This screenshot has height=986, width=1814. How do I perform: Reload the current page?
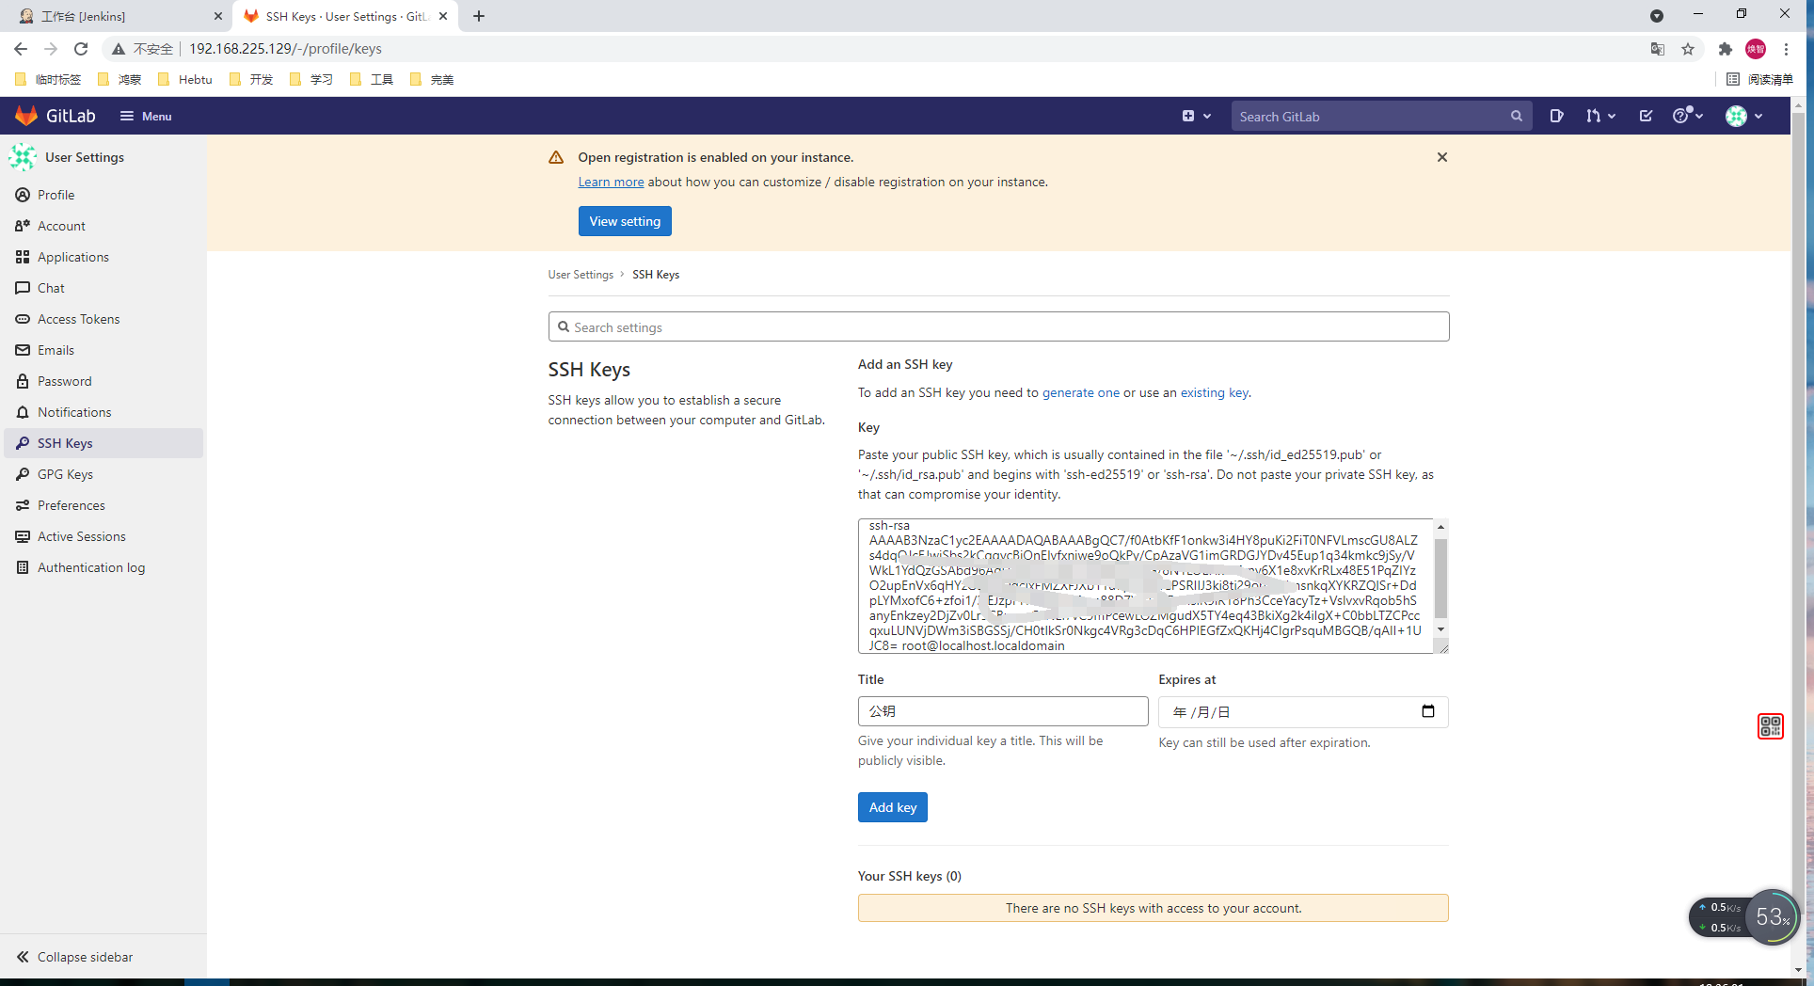(x=81, y=49)
